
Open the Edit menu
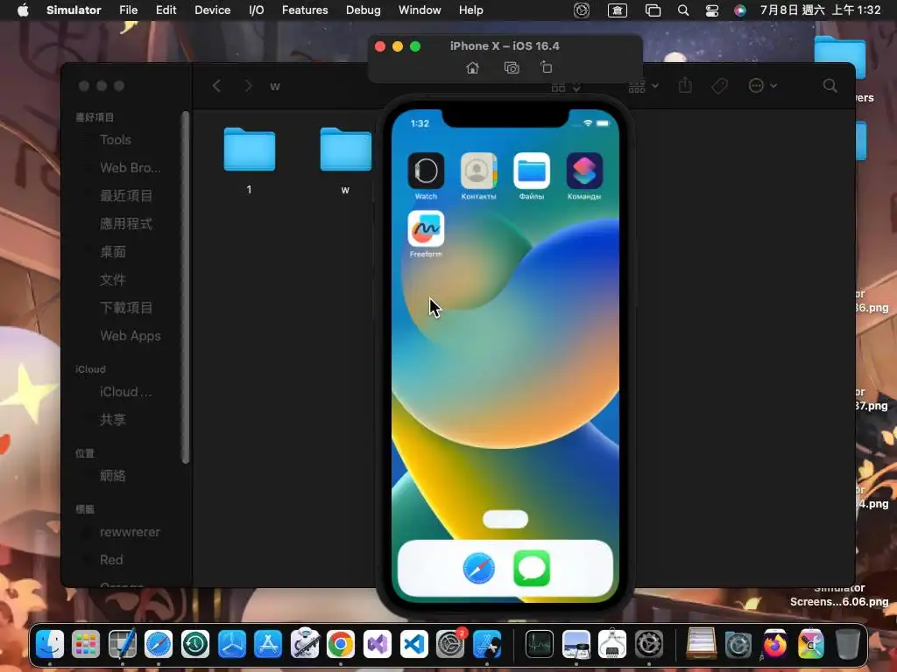[166, 10]
